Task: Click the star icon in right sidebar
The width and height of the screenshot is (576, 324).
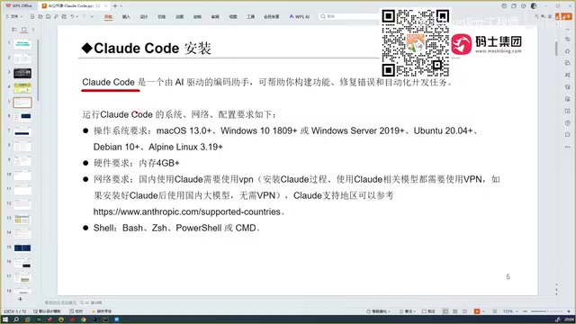Action: pyautogui.click(x=568, y=51)
